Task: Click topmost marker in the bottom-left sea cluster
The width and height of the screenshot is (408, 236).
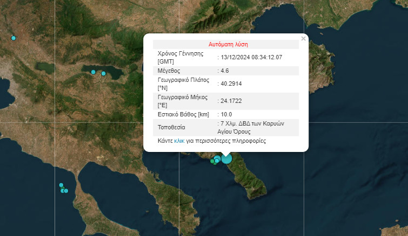Action: tap(61, 185)
